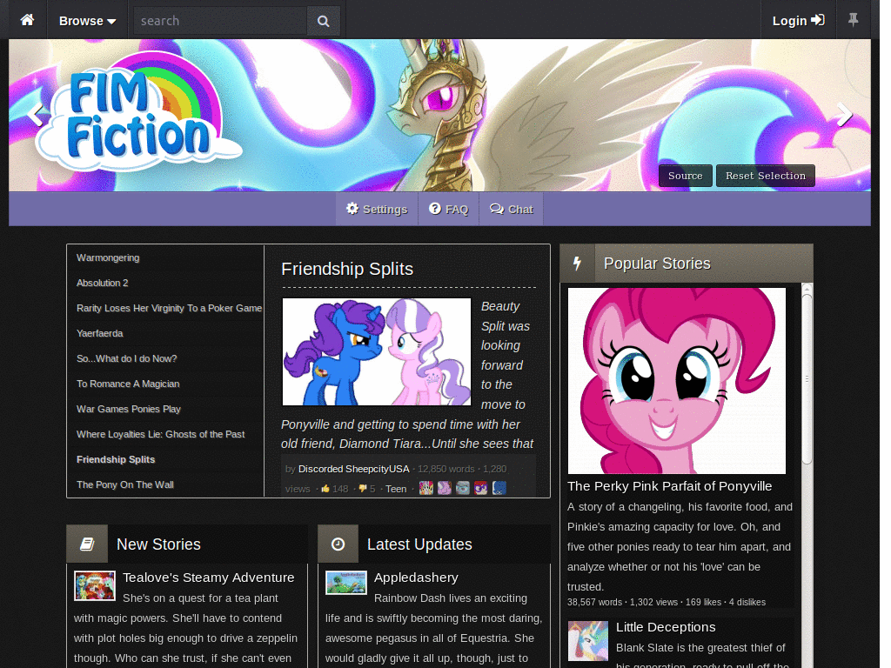Select The Pony On The Wall
This screenshot has width=891, height=668.
click(x=125, y=484)
